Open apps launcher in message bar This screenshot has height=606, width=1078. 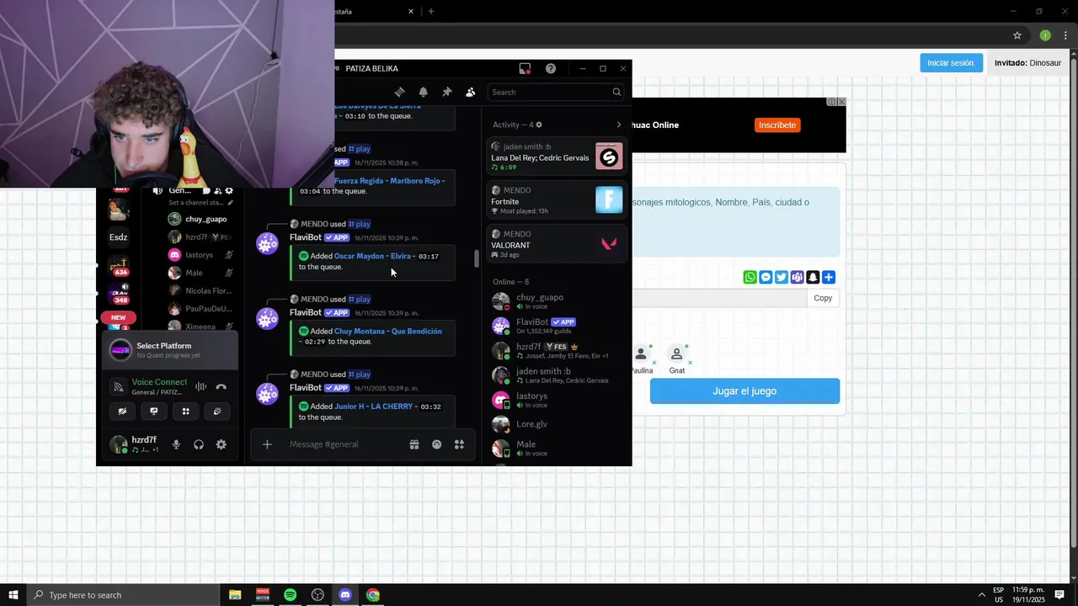point(460,444)
